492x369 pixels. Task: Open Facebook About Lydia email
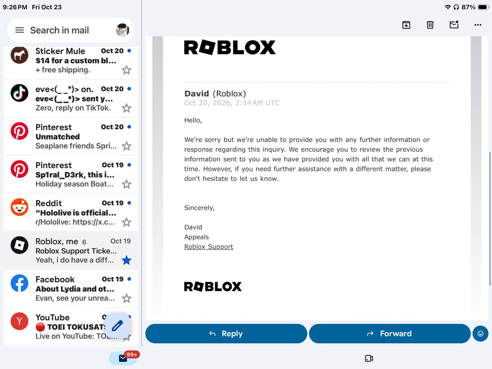coord(71,289)
